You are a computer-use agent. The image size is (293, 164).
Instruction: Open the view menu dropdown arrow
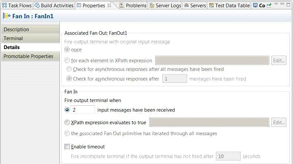(x=276, y=4)
